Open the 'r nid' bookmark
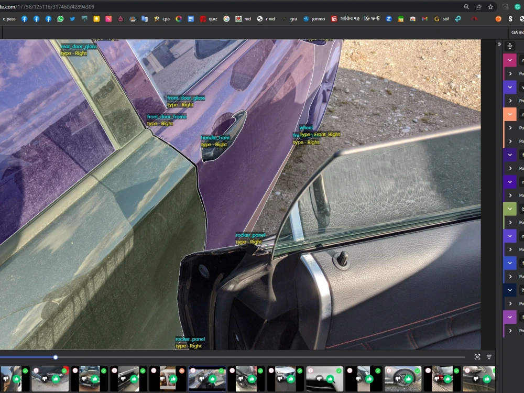This screenshot has width=524, height=393. [266, 19]
